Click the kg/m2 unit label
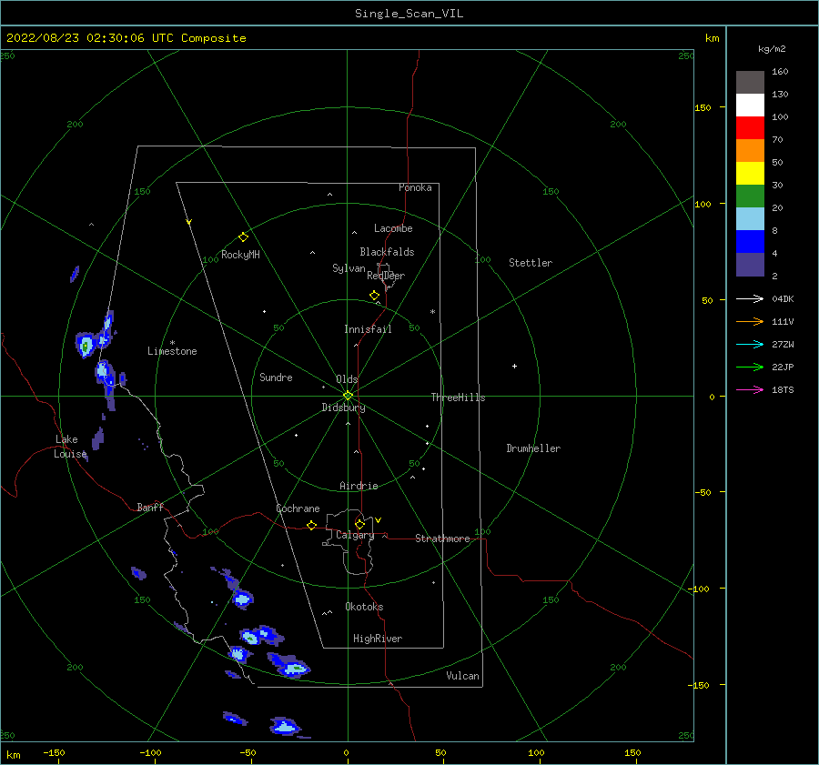 tap(772, 49)
